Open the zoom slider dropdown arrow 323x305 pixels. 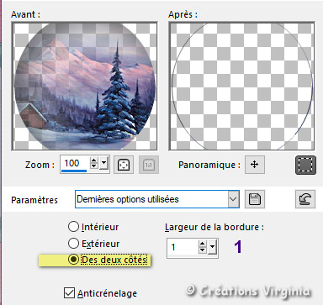coord(104,163)
